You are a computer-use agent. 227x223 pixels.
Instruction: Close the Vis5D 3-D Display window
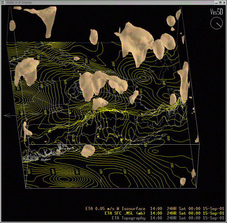tap(224, 2)
